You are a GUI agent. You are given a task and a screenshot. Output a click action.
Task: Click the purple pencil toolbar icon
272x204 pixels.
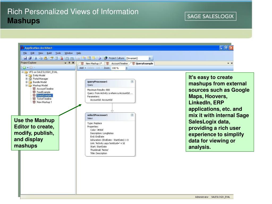(100, 58)
